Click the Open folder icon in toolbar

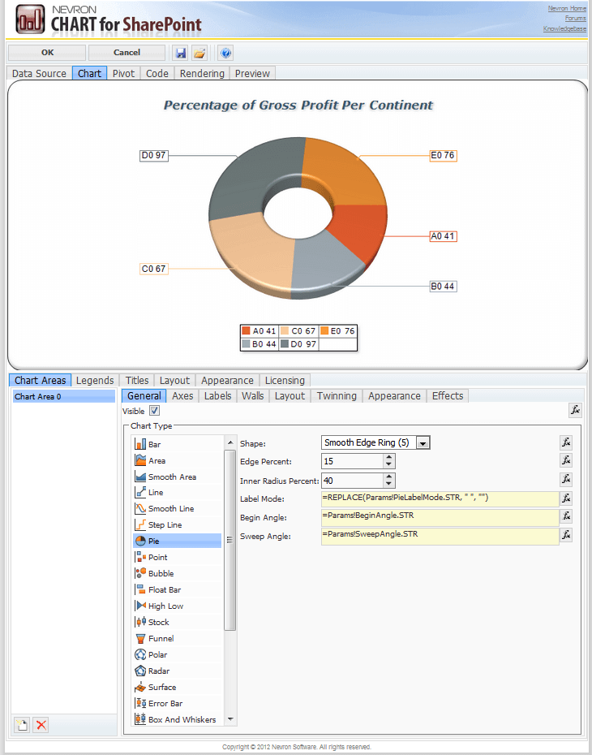(199, 53)
